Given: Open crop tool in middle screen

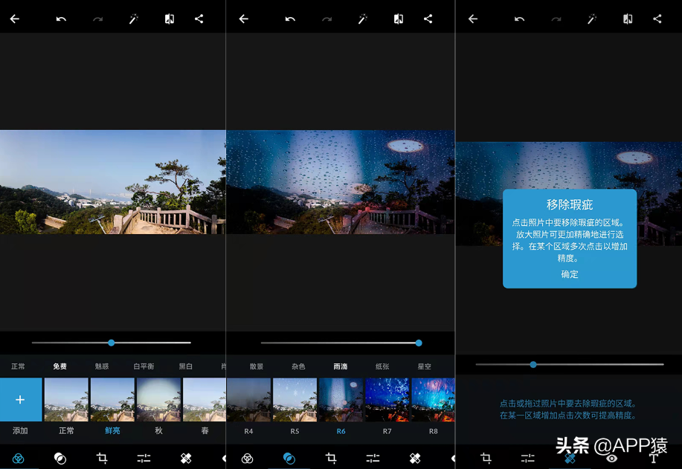Looking at the screenshot, I should [331, 458].
